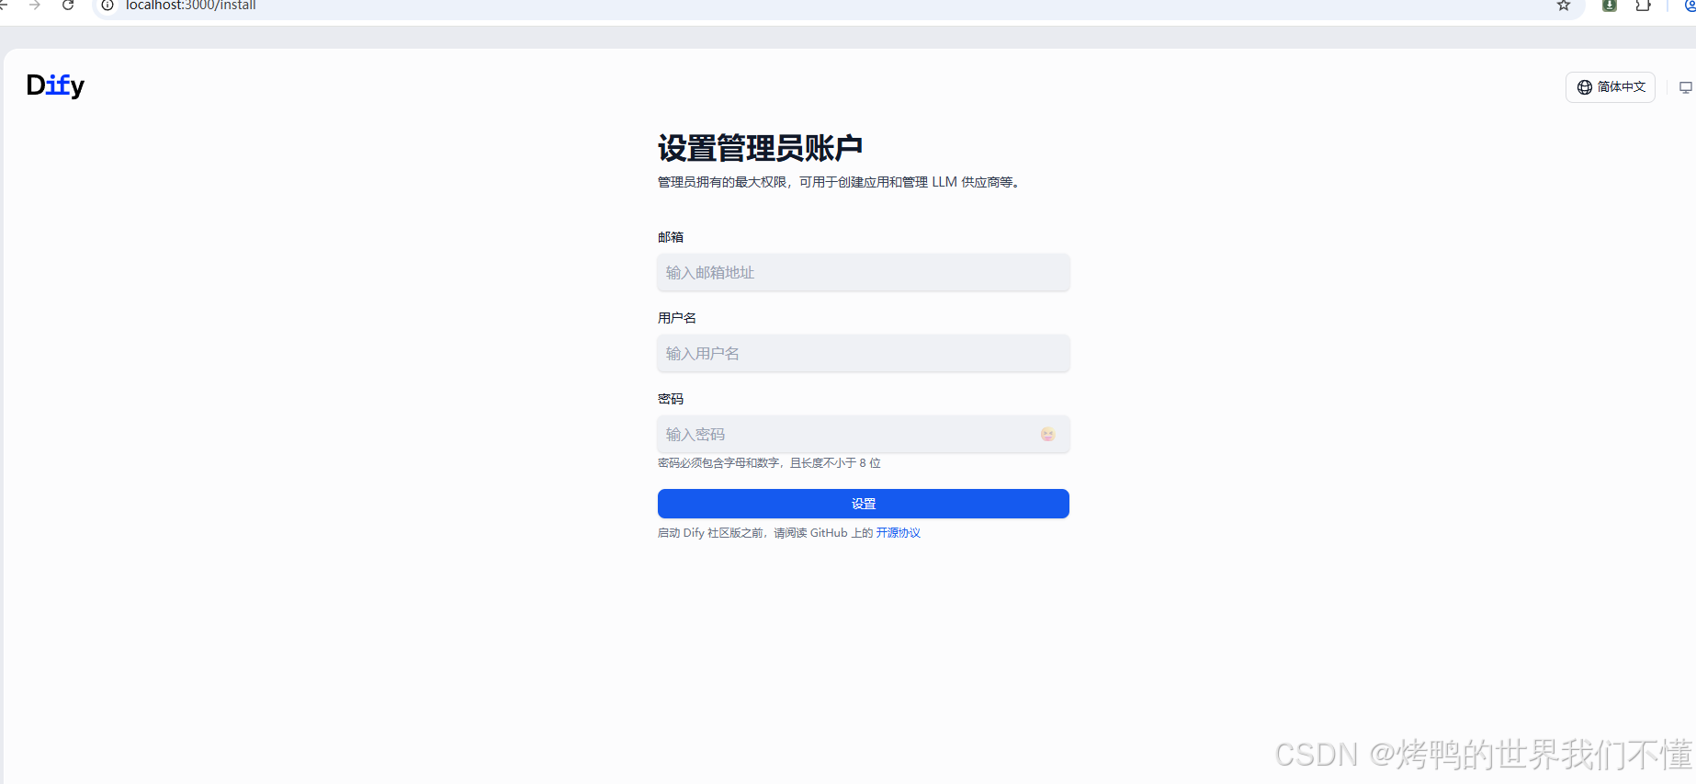Screen dimensions: 1696x784
Task: Bookmark page with star icon
Action: coord(1564,6)
